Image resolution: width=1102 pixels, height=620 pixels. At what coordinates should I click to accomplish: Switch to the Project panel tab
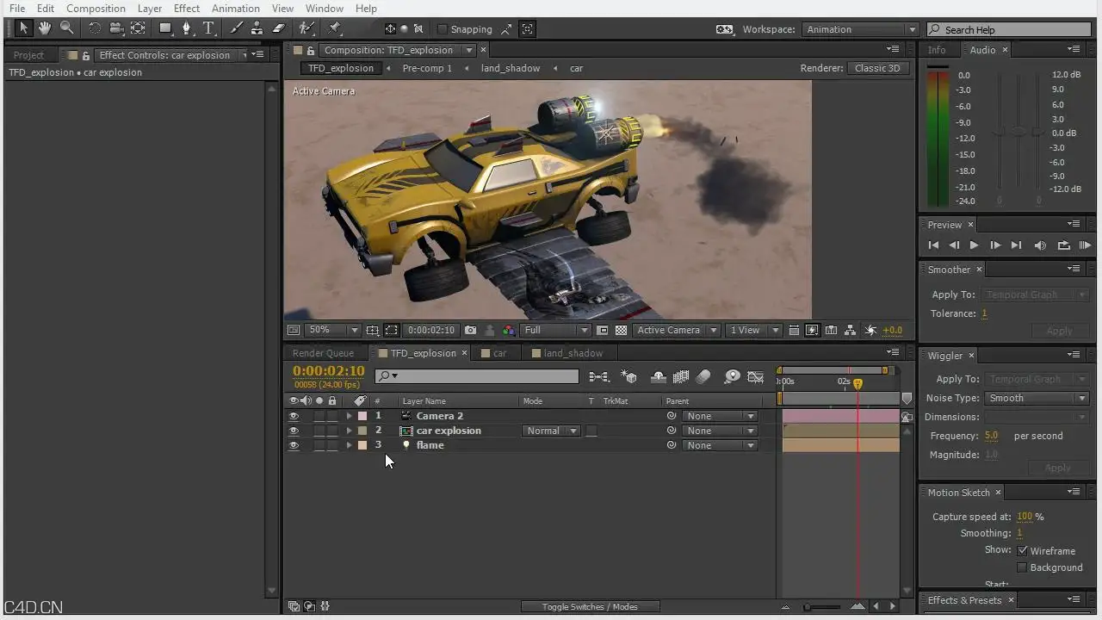click(28, 55)
